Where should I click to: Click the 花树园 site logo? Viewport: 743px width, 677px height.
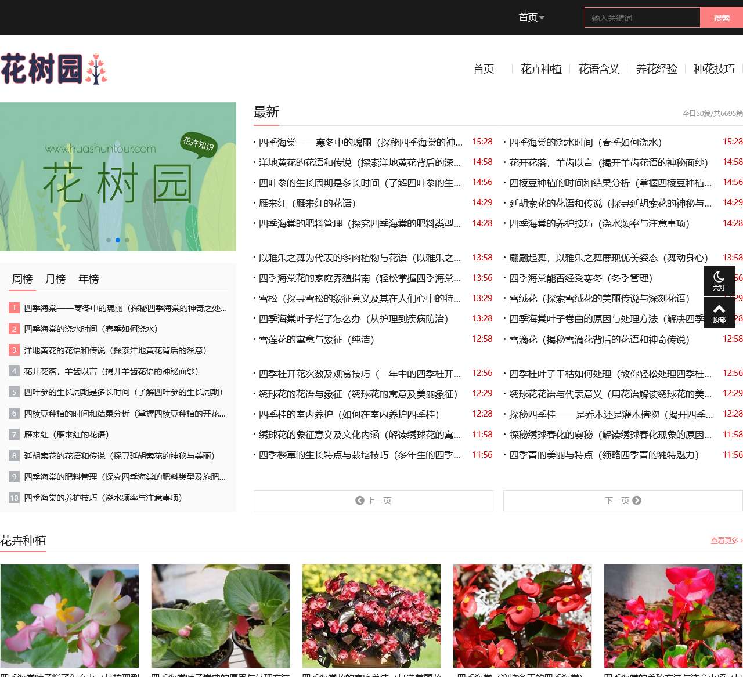tap(54, 69)
